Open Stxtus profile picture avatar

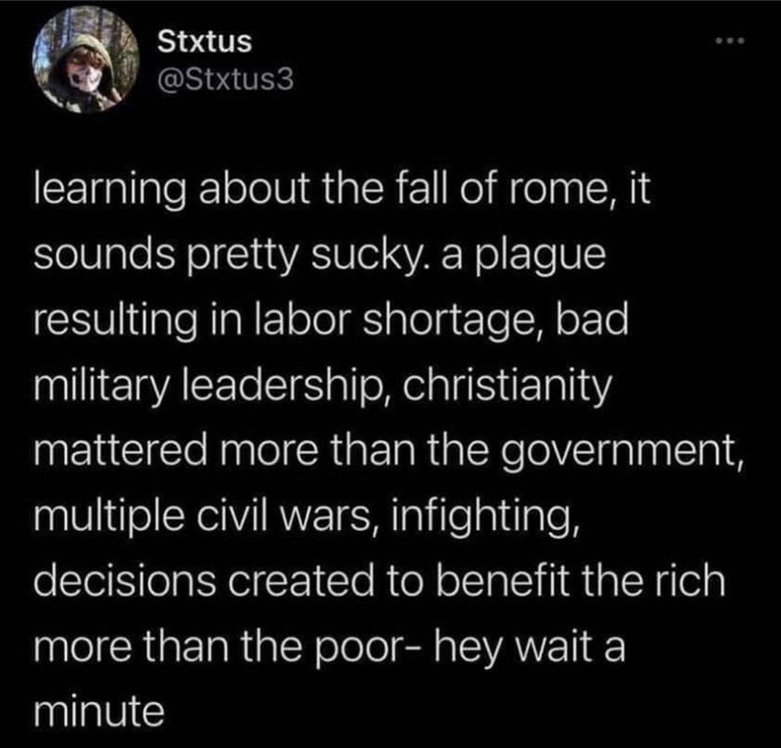(86, 60)
